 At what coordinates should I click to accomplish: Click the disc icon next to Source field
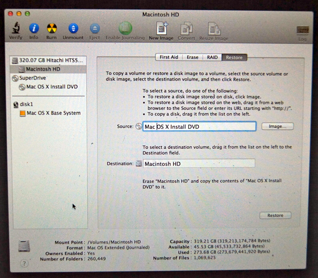coord(139,126)
